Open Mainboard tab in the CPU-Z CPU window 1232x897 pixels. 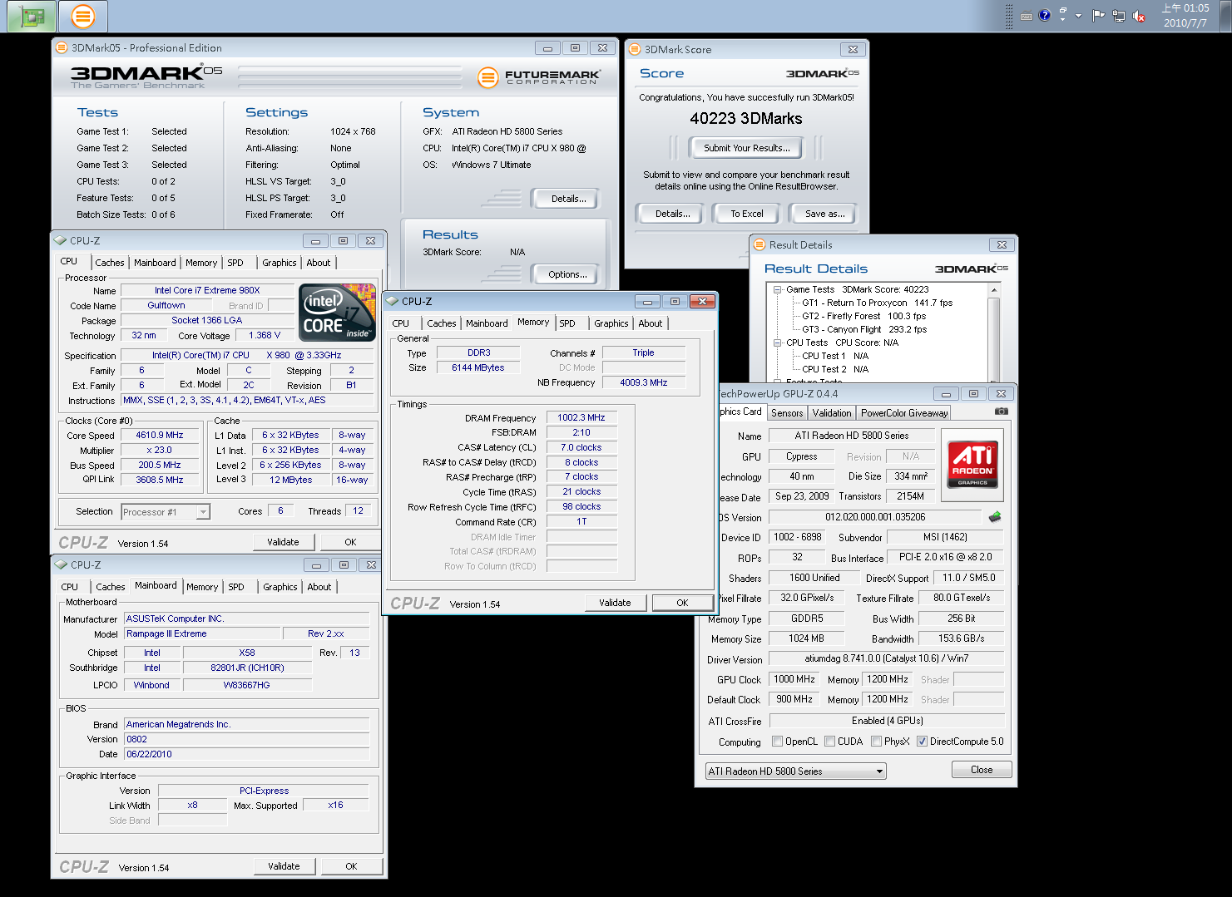pos(155,263)
